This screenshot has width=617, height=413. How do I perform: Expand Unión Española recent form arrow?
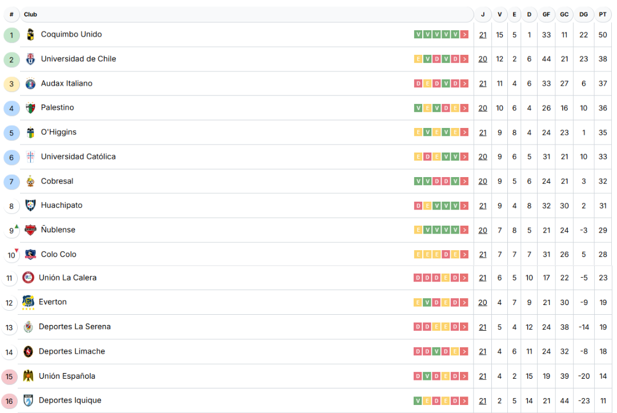click(464, 376)
